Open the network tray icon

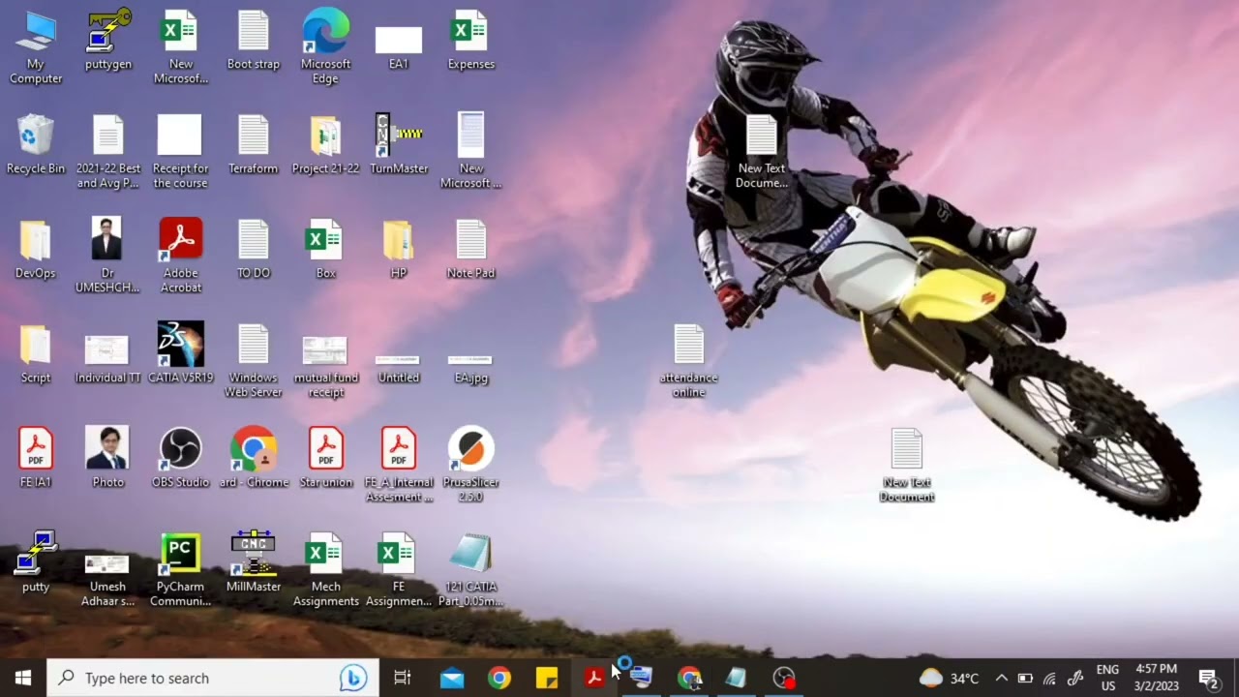click(1049, 678)
